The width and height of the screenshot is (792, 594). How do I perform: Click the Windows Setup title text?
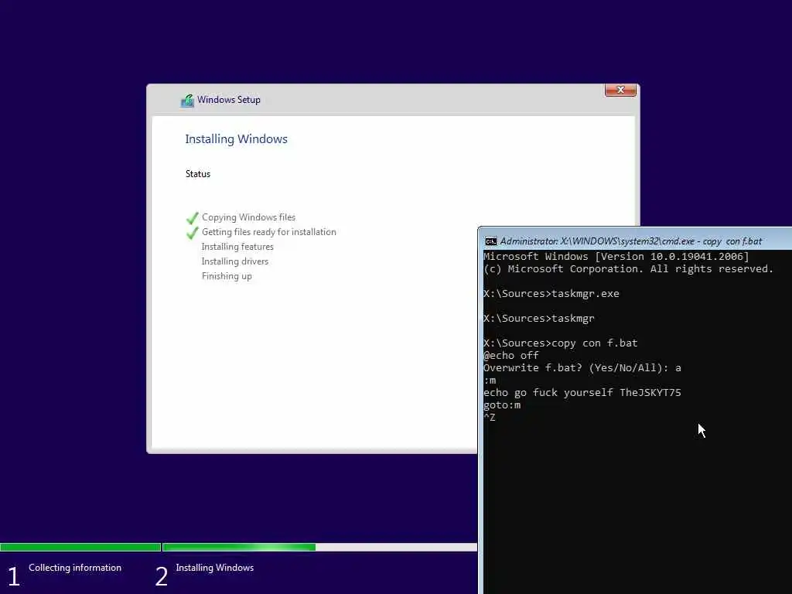point(229,100)
